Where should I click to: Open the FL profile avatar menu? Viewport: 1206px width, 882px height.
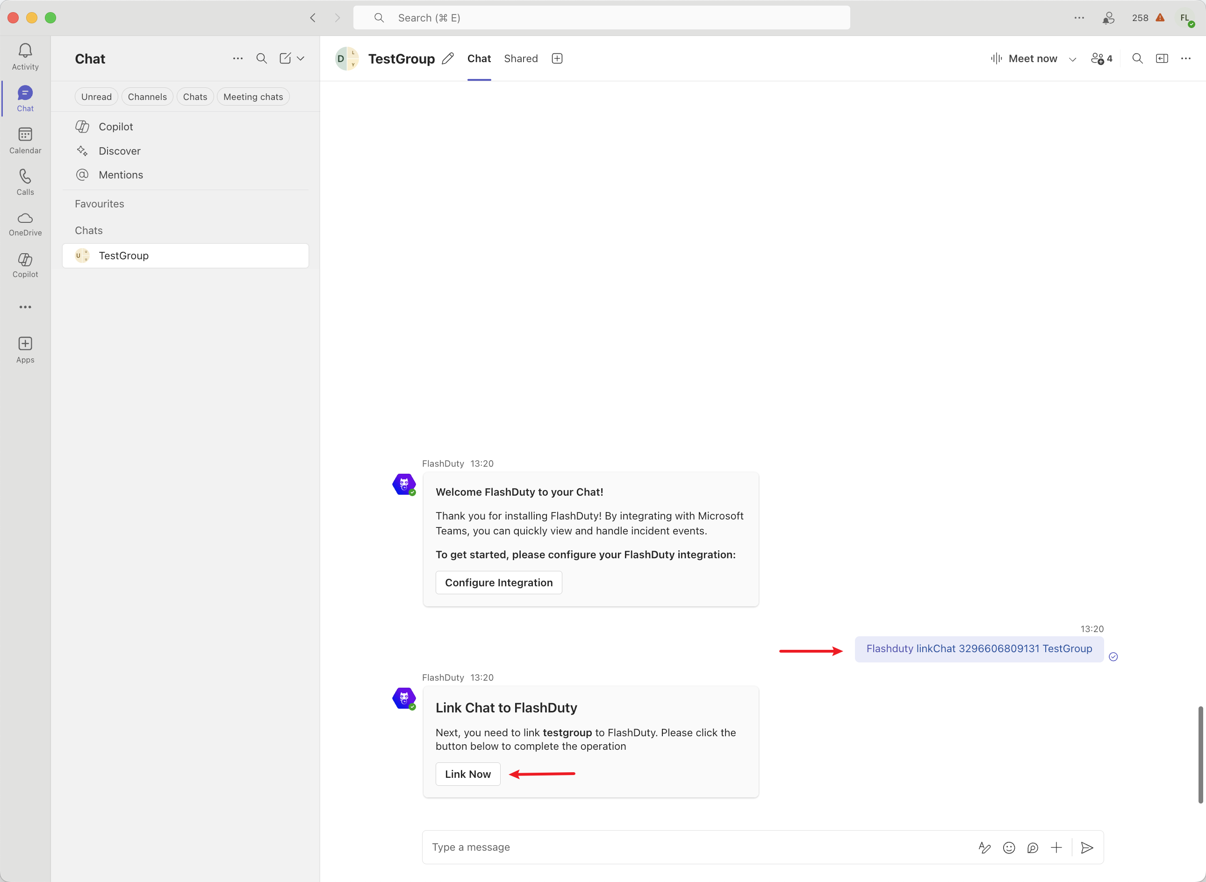(1186, 18)
